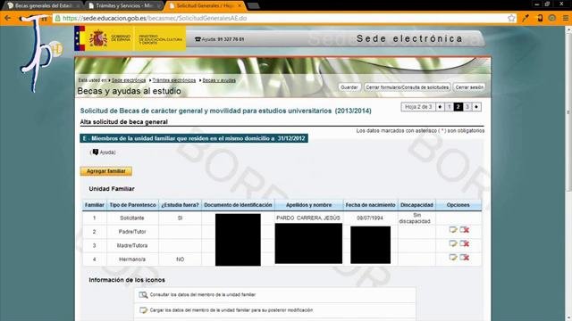Open the Sede electrónica breadcrumb link
This screenshot has width=572, height=321.
(x=129, y=80)
